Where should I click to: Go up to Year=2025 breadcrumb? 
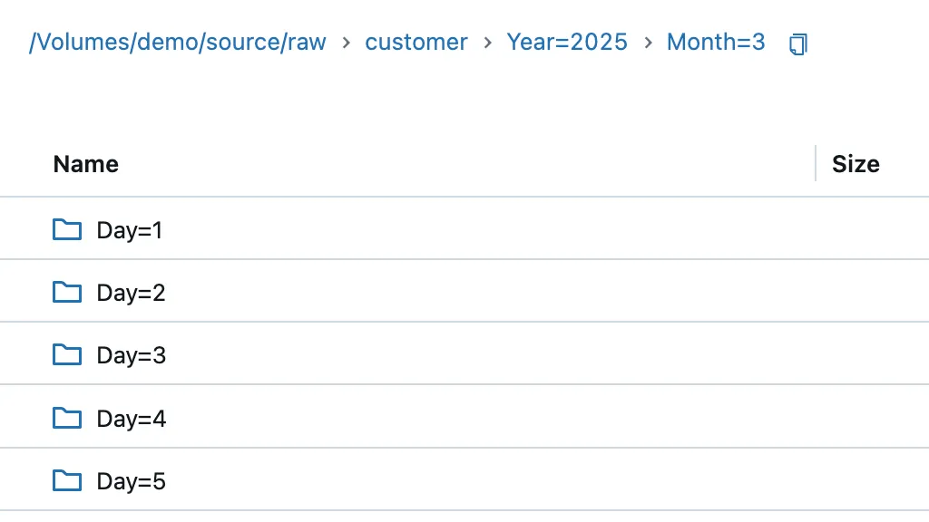pos(567,42)
